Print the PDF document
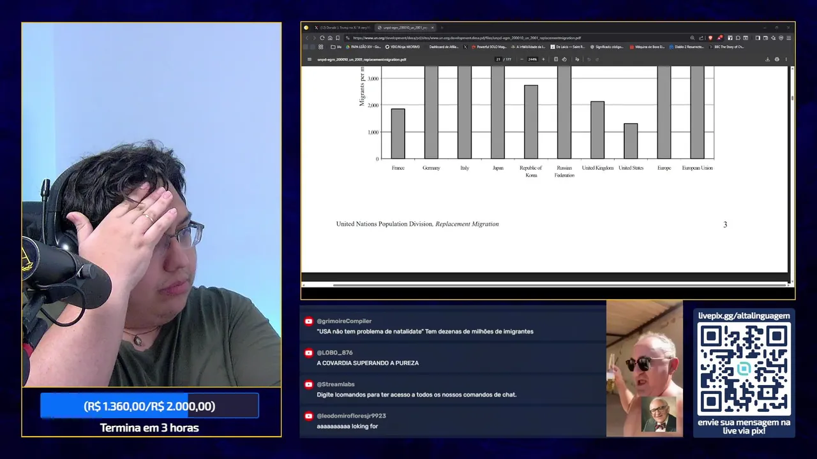Image resolution: width=817 pixels, height=459 pixels. click(777, 59)
